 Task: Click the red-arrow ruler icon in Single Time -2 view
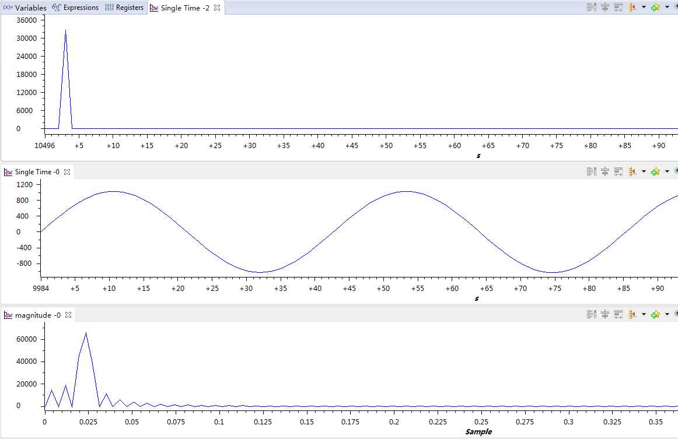click(632, 8)
